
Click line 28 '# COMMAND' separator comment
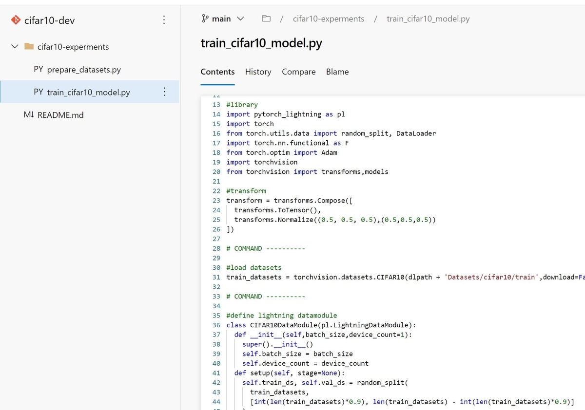[266, 248]
